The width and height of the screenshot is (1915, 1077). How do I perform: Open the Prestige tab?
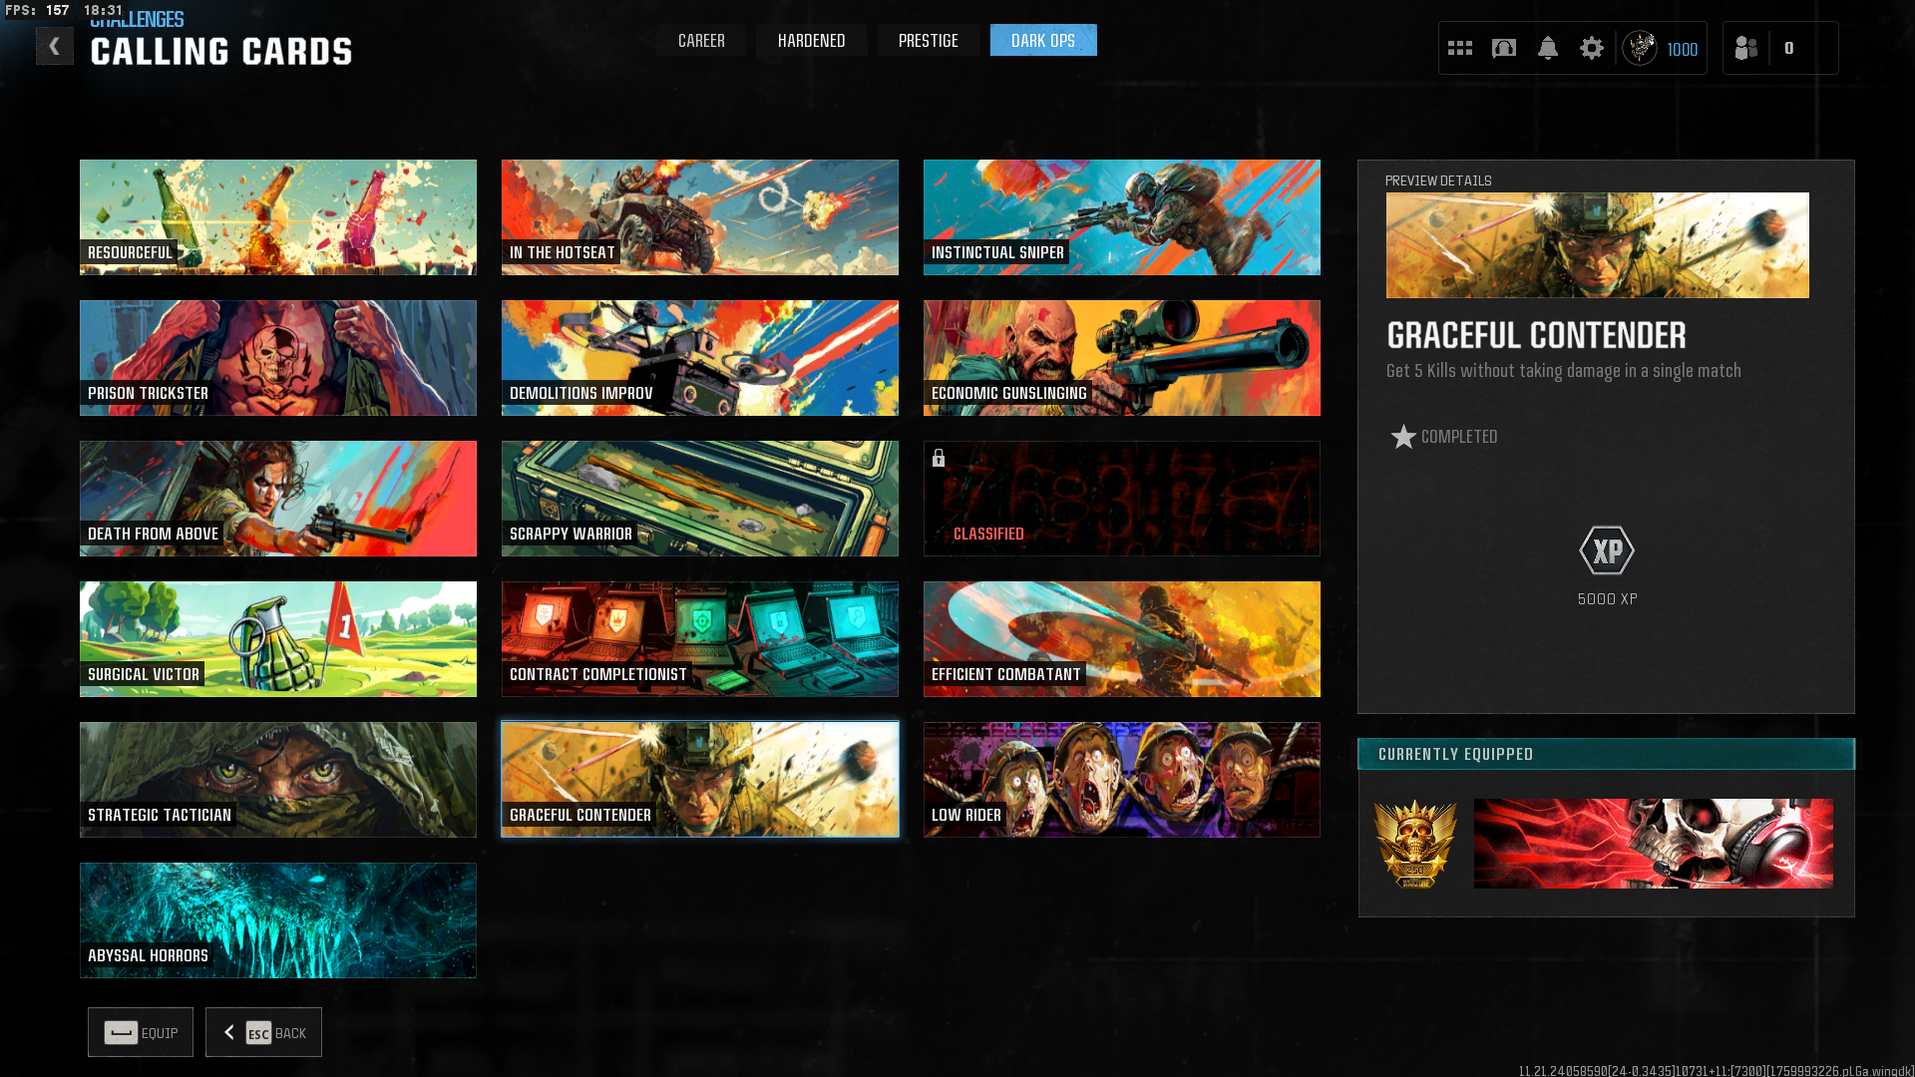928,41
